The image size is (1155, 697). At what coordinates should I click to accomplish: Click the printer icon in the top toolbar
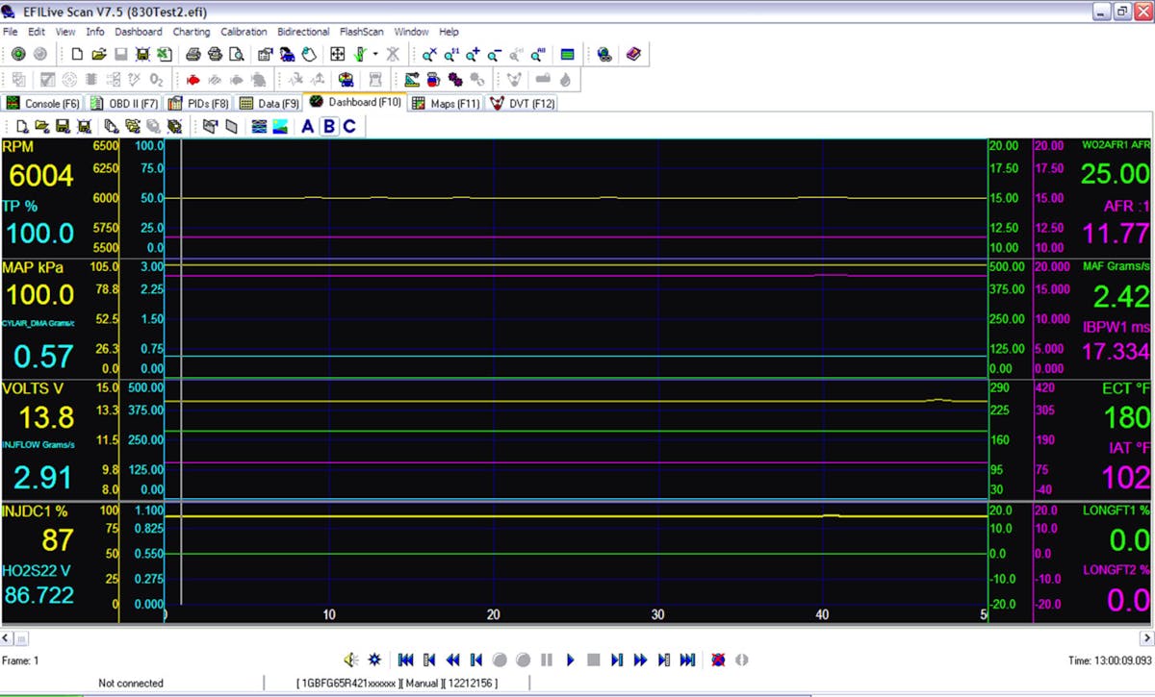[x=192, y=55]
